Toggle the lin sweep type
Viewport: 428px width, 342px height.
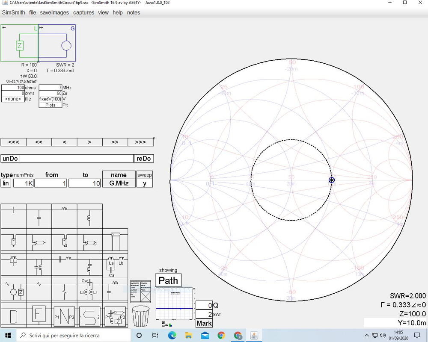click(6, 183)
